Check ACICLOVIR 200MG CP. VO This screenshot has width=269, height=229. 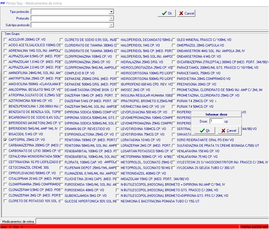pos(5,39)
